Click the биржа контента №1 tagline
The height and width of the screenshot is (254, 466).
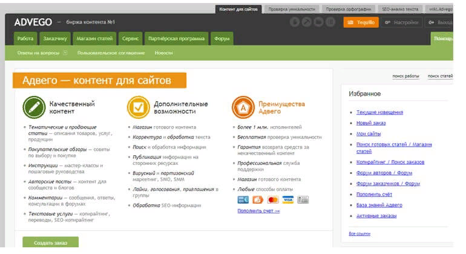[x=90, y=22]
